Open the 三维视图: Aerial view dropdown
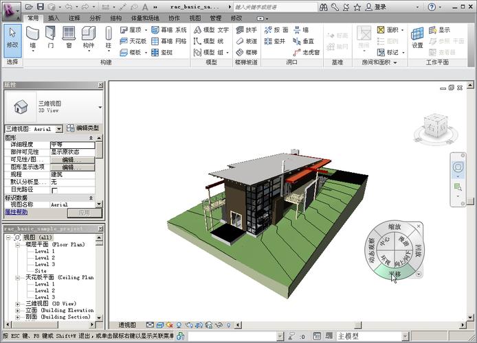 coord(59,128)
